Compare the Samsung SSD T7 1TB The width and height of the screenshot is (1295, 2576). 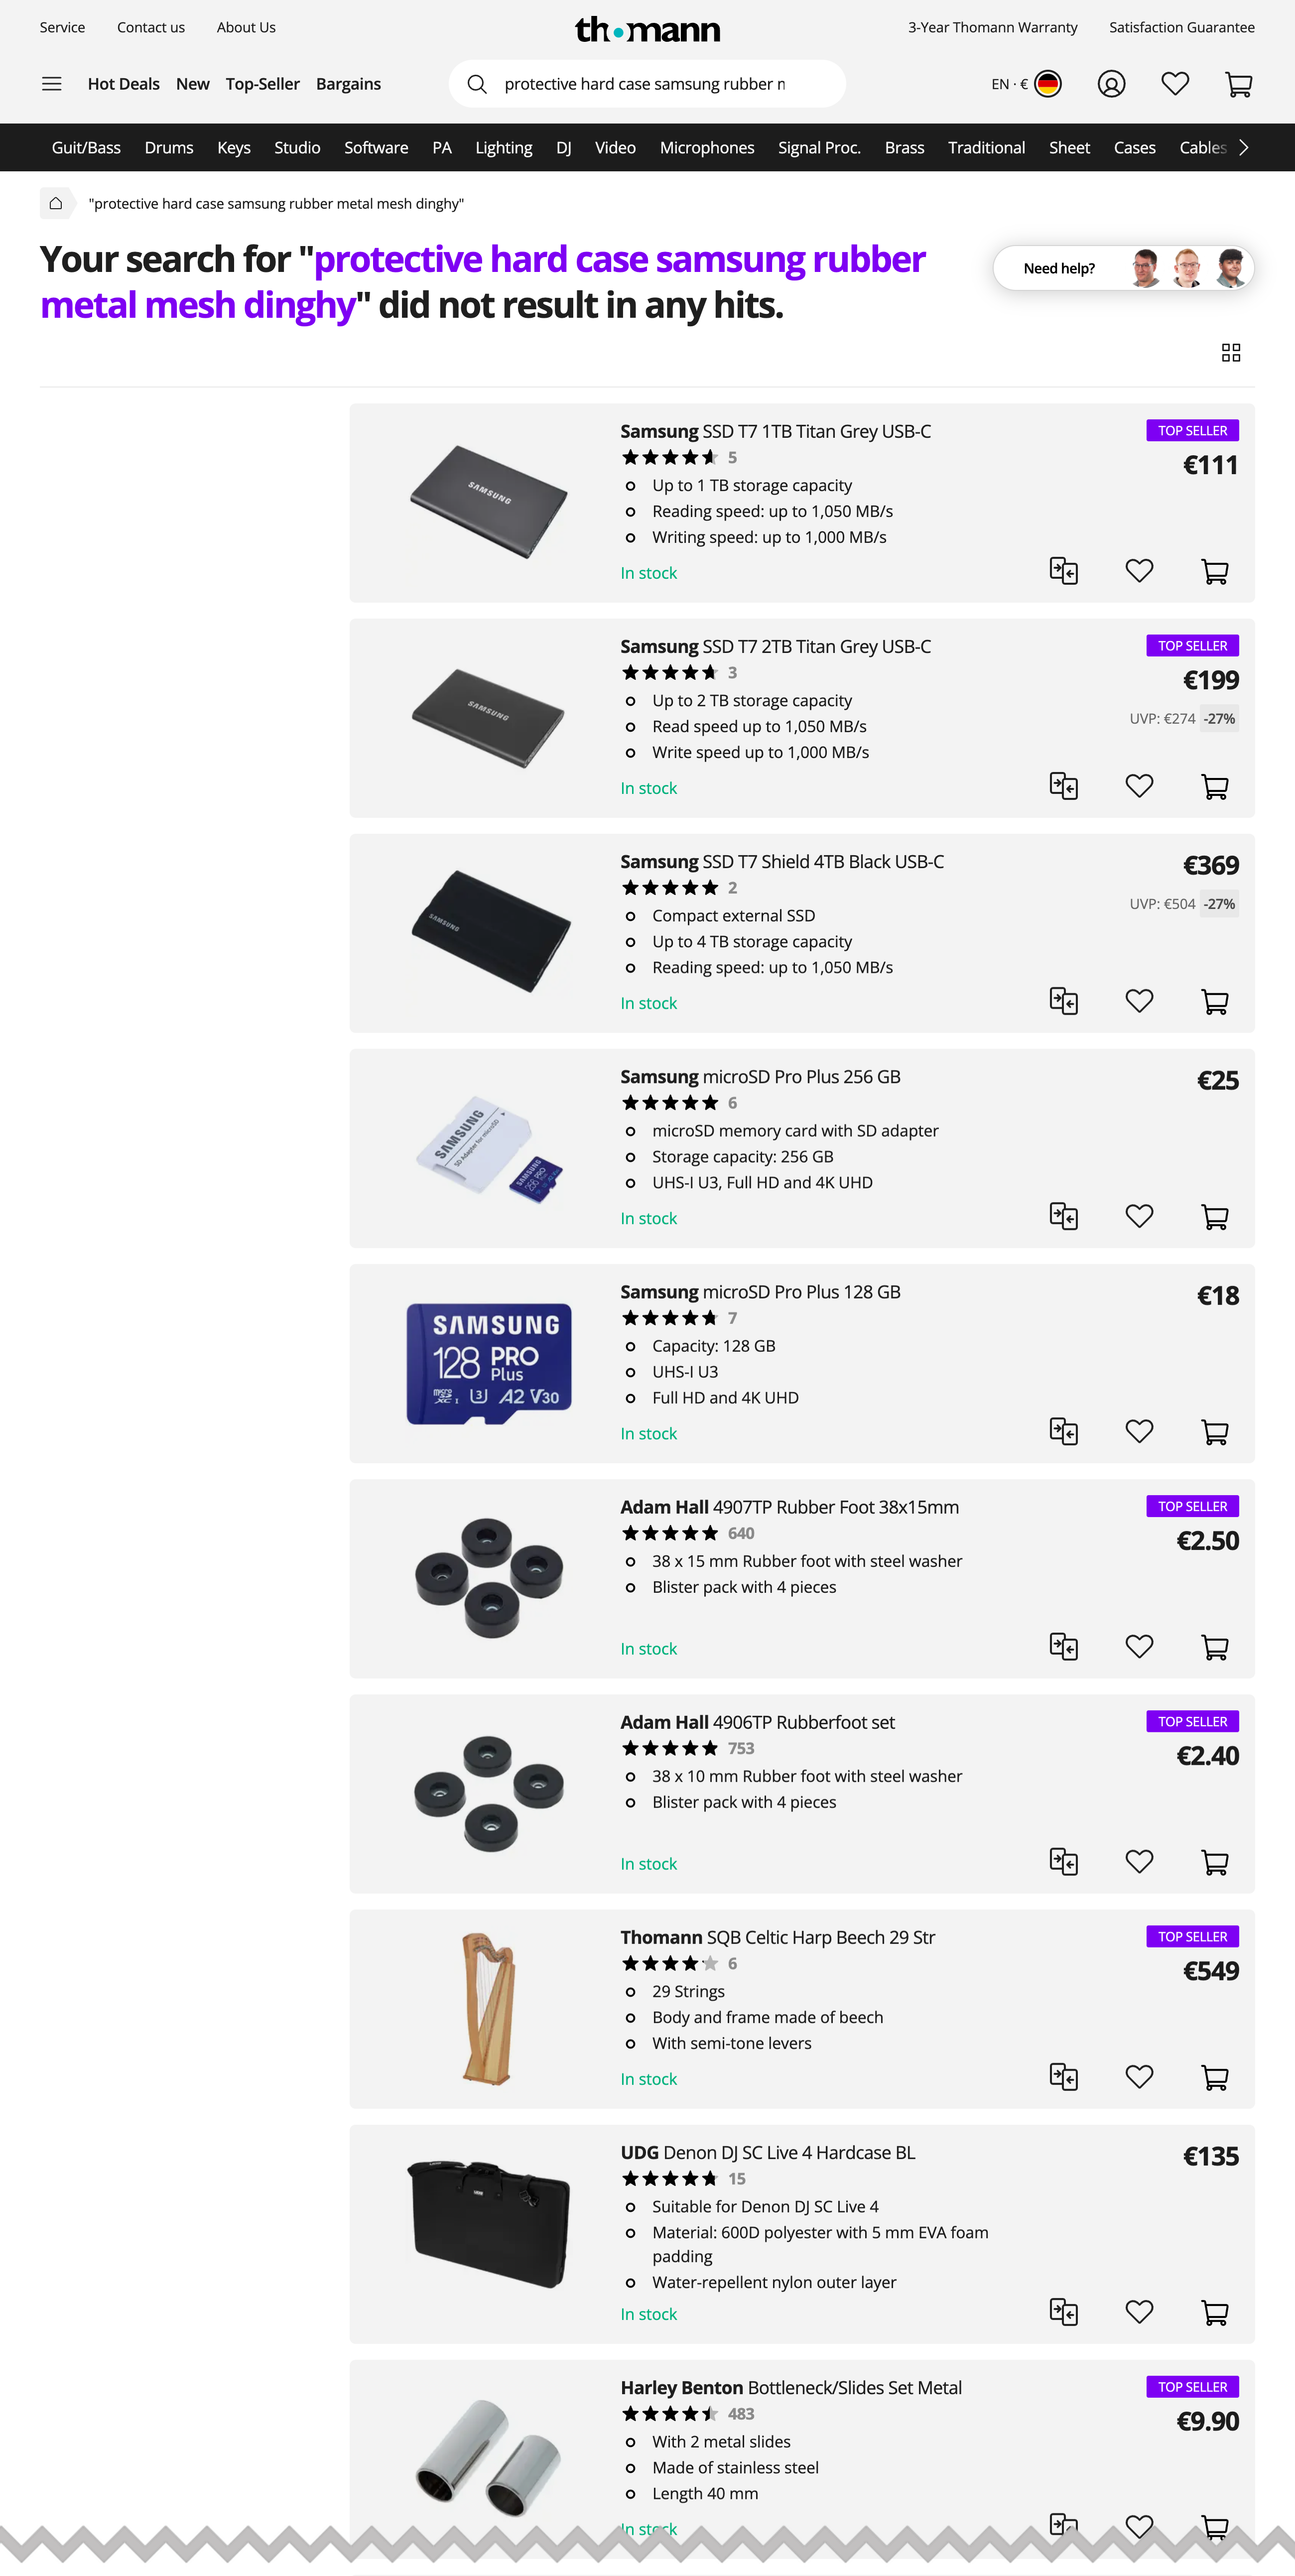(1063, 571)
